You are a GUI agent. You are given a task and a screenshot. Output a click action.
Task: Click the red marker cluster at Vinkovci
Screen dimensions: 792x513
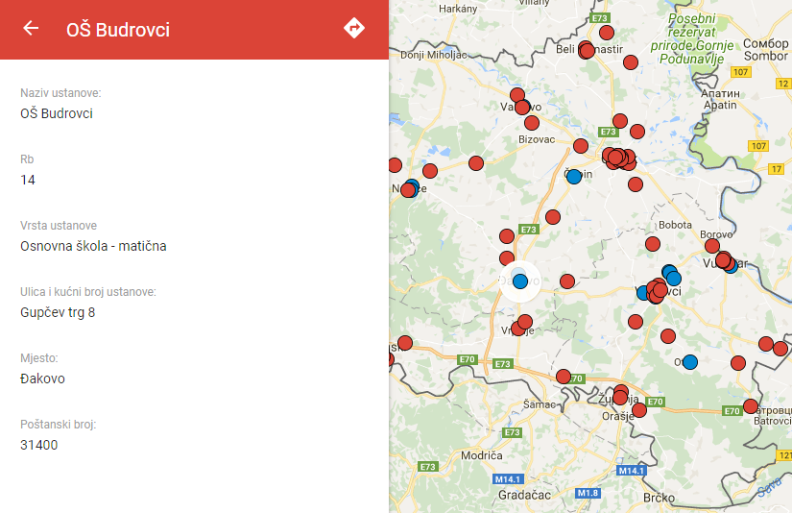pyautogui.click(x=658, y=291)
